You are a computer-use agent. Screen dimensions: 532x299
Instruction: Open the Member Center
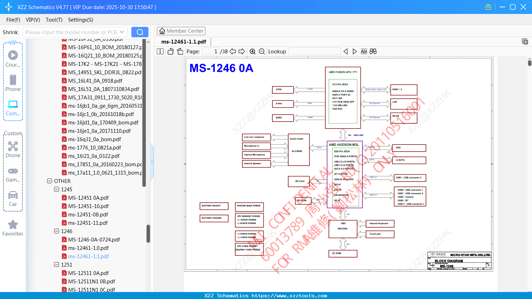tap(181, 31)
